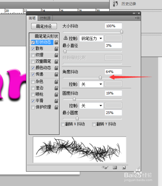
Task: Click the brush stroke preview thumbnail
Action: [x=79, y=150]
